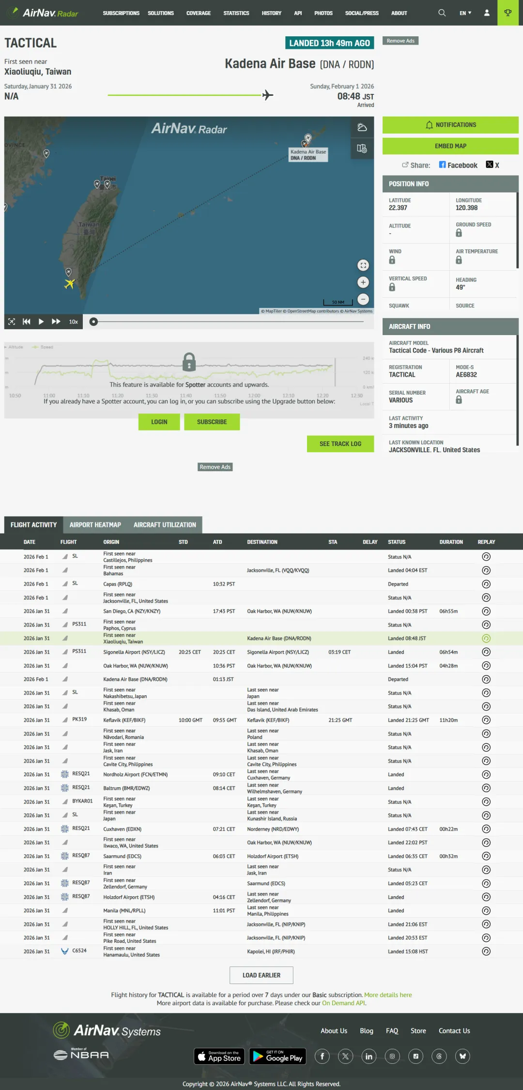Click the Login button

(x=159, y=422)
